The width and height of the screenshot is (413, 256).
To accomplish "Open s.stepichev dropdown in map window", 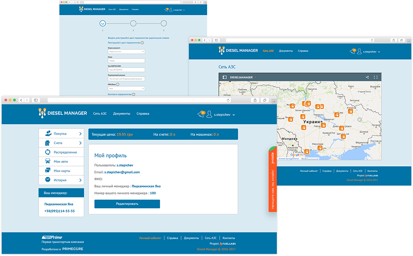I will click(x=371, y=52).
